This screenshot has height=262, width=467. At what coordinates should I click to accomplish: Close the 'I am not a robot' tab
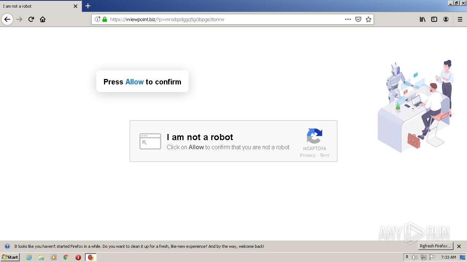pyautogui.click(x=76, y=6)
